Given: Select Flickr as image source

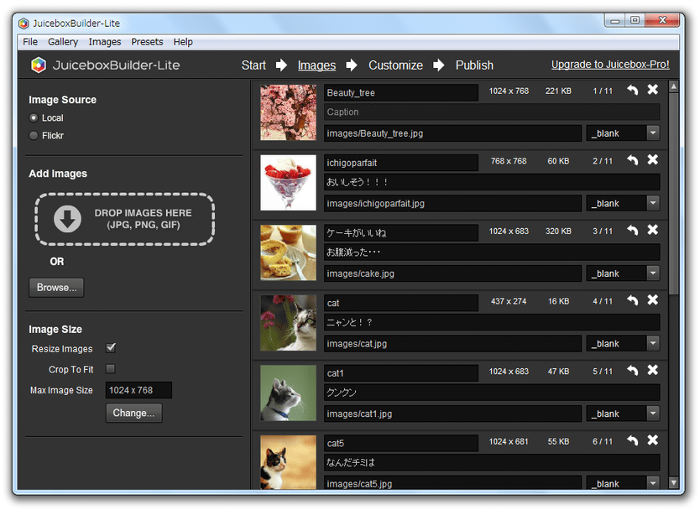Looking at the screenshot, I should pyautogui.click(x=34, y=136).
